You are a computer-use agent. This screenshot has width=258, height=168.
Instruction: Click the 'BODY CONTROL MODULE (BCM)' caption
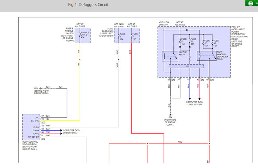30,145
